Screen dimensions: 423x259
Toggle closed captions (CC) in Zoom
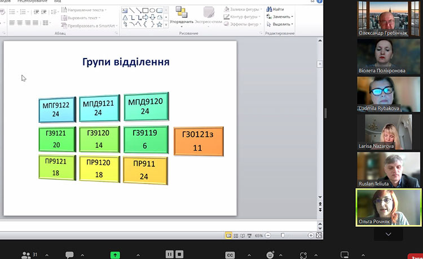click(x=230, y=255)
